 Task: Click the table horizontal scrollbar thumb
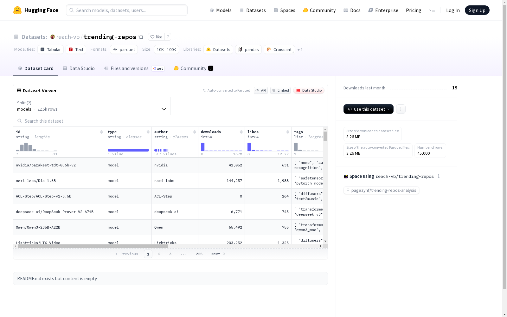[x=93, y=246]
